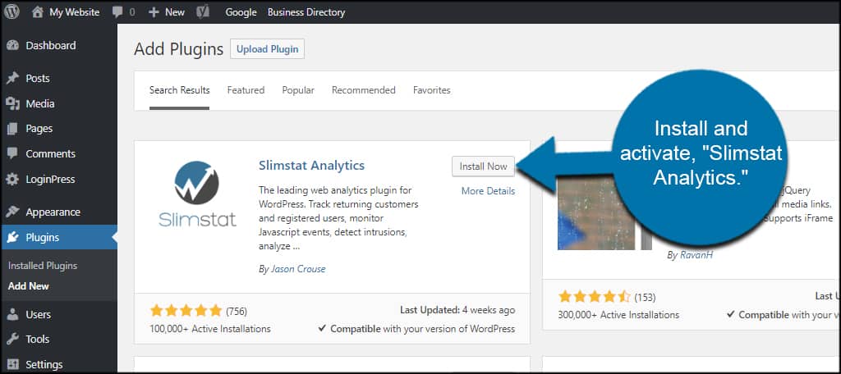Open the Slimstat Analytics title link

click(311, 166)
